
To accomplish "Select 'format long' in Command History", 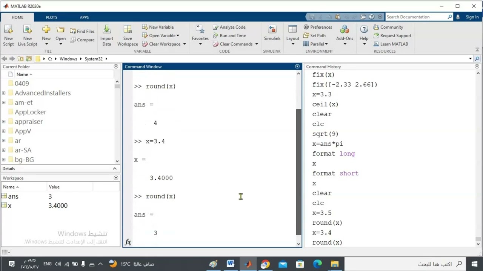I will click(x=334, y=154).
